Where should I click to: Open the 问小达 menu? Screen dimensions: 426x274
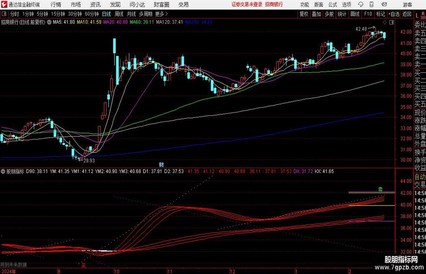tap(137, 4)
